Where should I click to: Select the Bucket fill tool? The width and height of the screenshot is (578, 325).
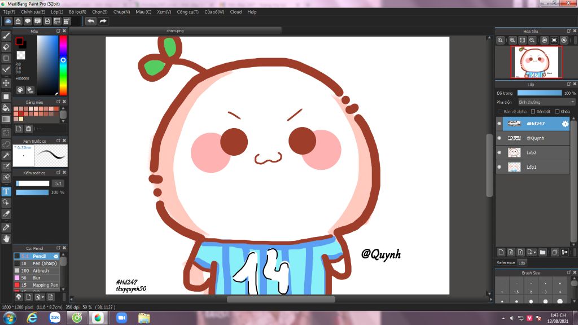(6, 108)
